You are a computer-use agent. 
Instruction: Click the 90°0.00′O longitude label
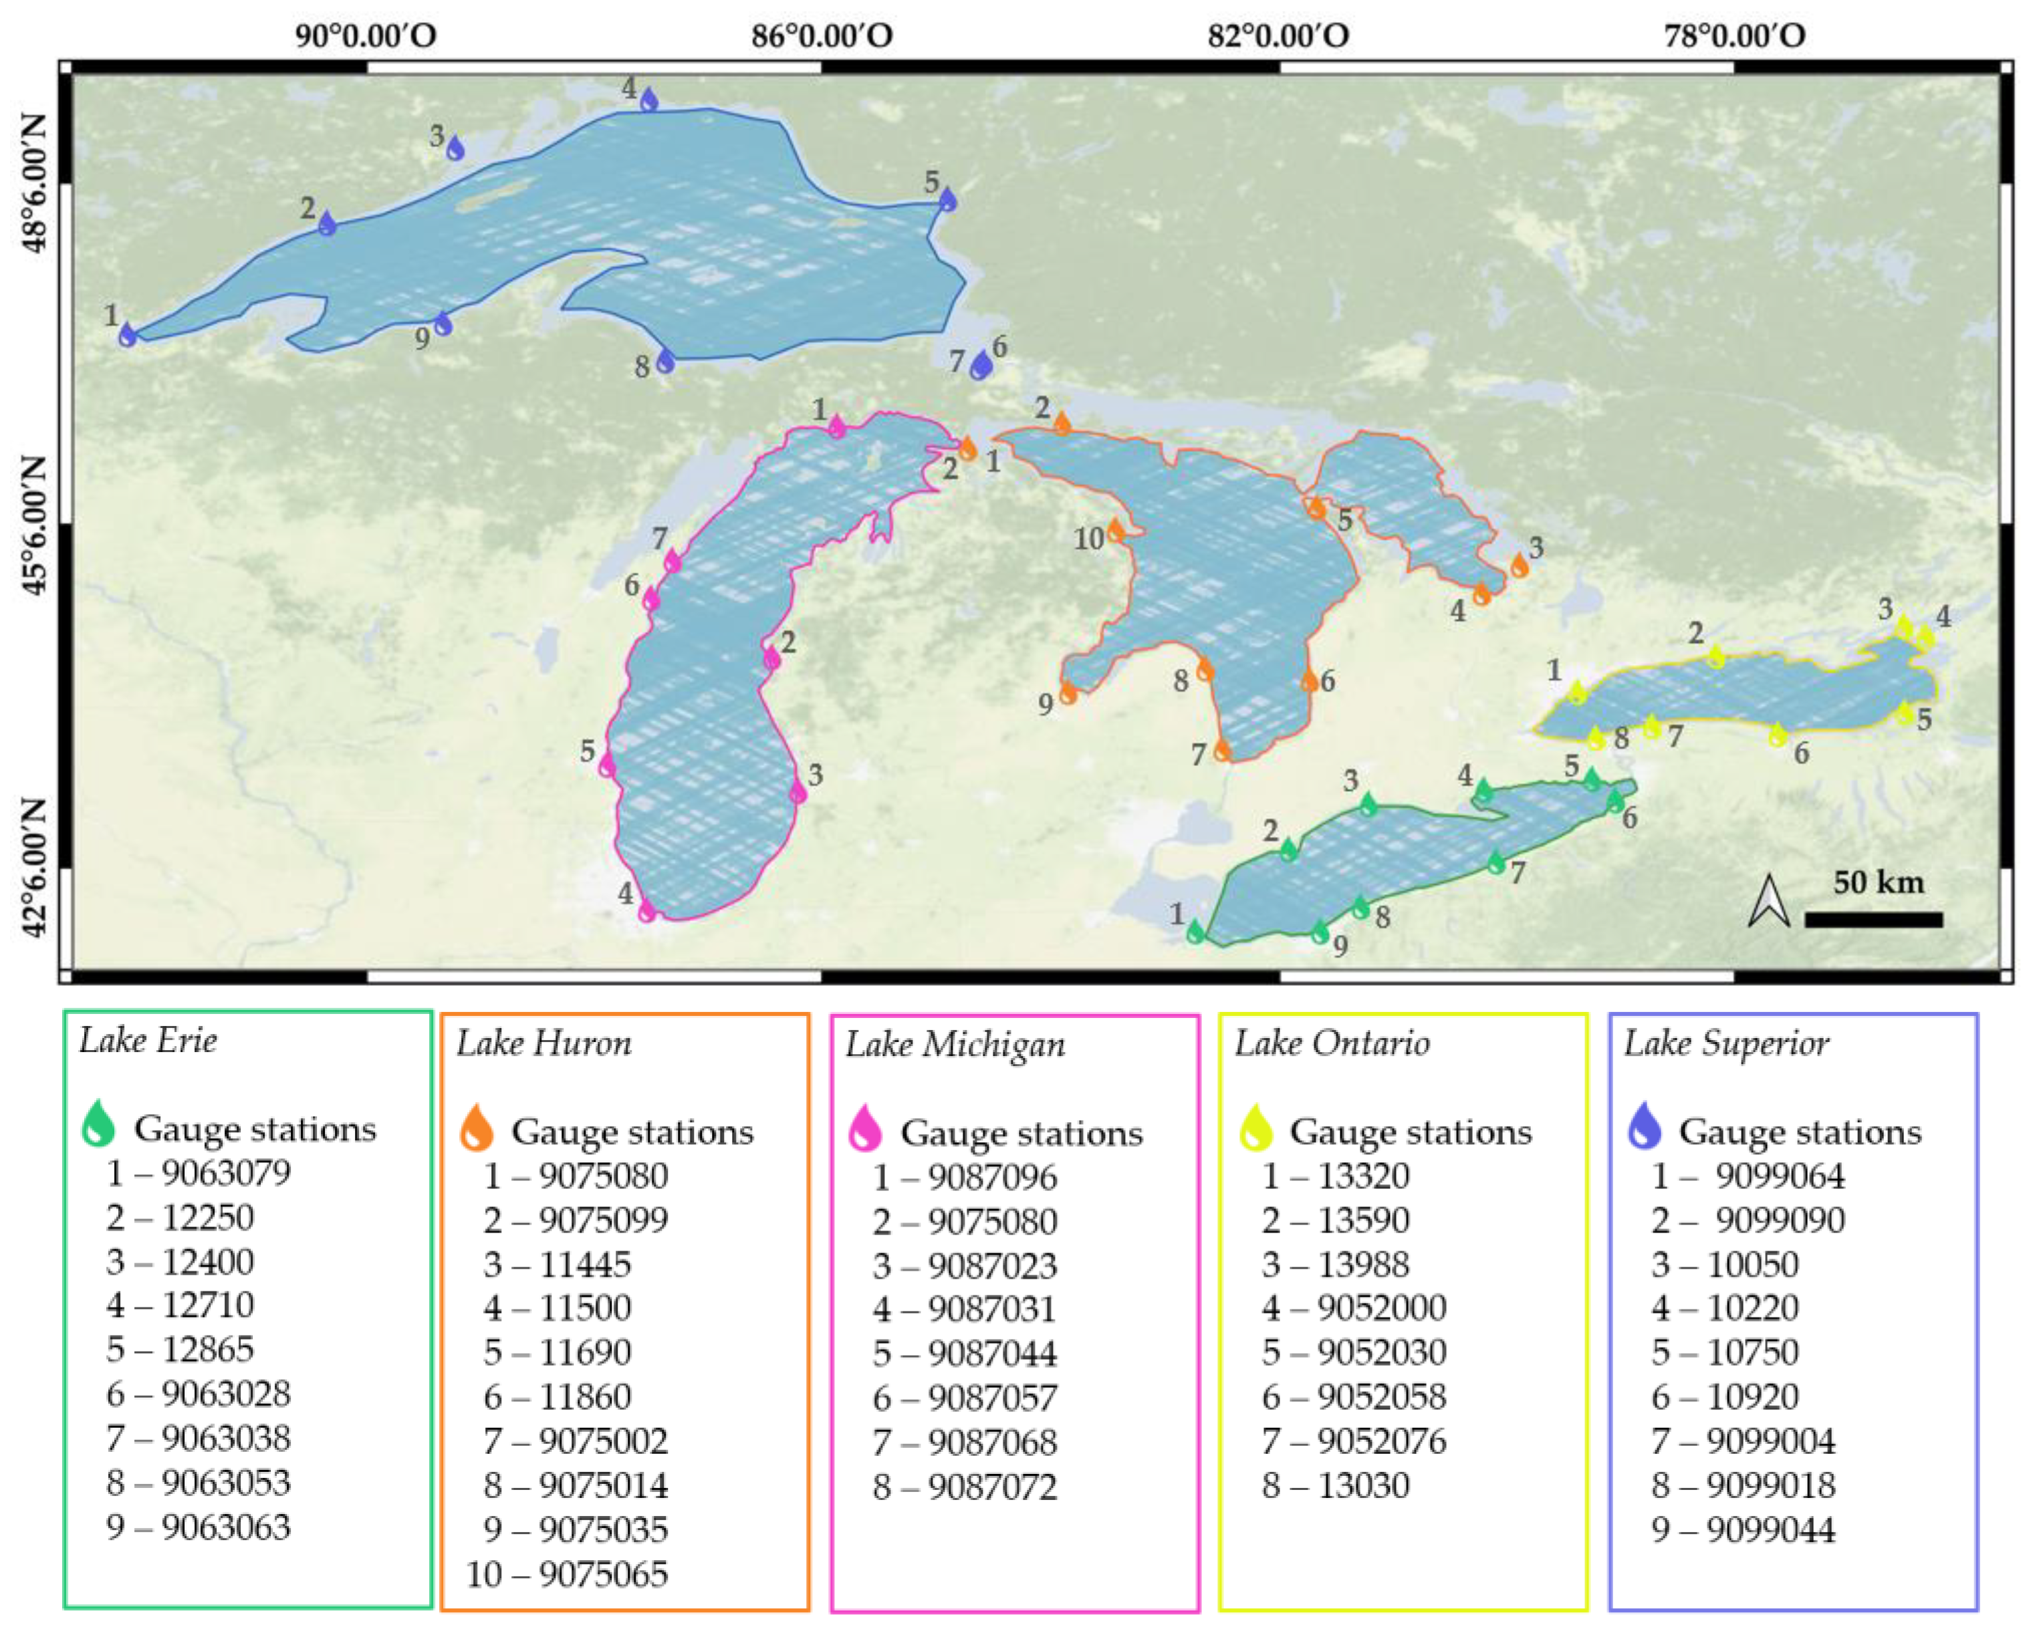[365, 36]
